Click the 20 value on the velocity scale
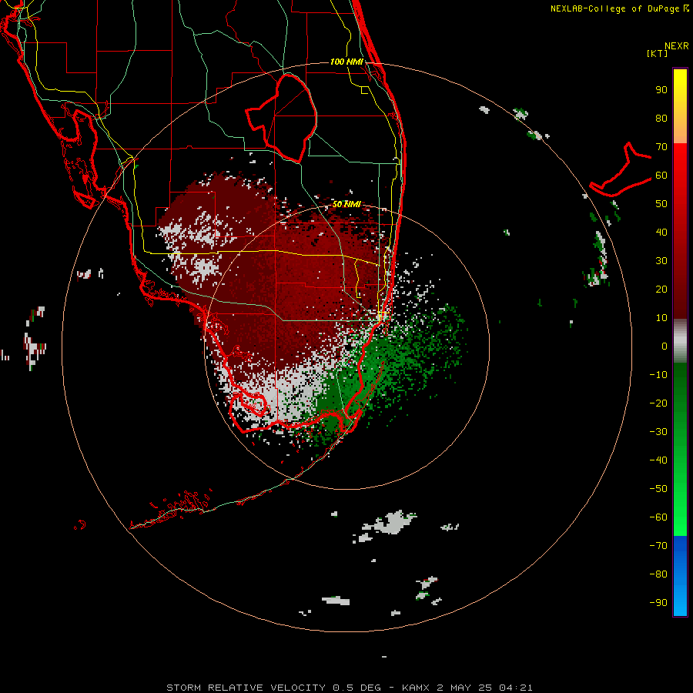Image resolution: width=693 pixels, height=693 pixels. [x=661, y=289]
